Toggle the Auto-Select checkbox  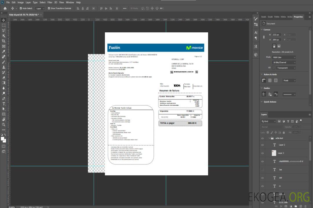tap(21, 8)
